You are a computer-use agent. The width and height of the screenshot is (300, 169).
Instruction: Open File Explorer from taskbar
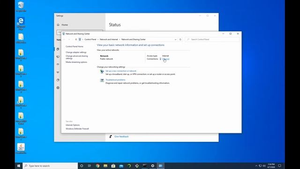pyautogui.click(x=105, y=166)
